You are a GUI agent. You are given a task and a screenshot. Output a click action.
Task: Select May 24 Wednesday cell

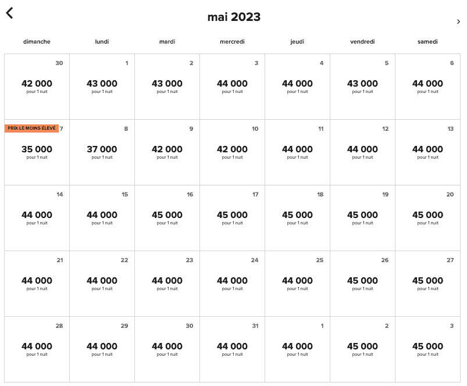click(x=232, y=284)
